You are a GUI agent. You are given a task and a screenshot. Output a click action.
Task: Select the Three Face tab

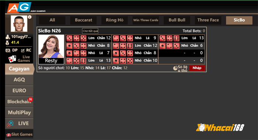(208, 20)
